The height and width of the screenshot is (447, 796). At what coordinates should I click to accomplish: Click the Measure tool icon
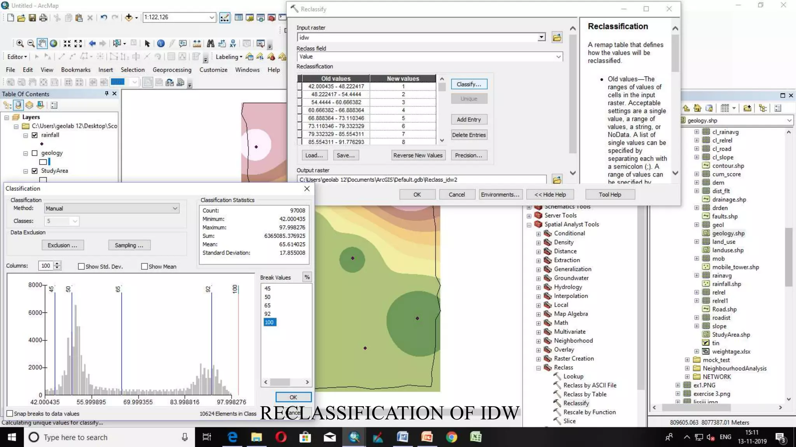(x=197, y=43)
